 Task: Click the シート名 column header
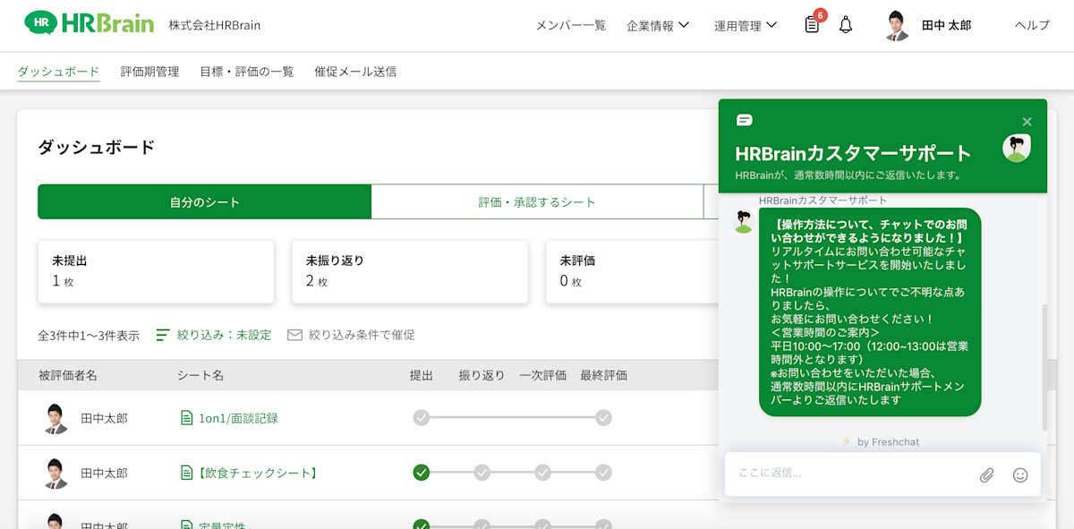(200, 375)
